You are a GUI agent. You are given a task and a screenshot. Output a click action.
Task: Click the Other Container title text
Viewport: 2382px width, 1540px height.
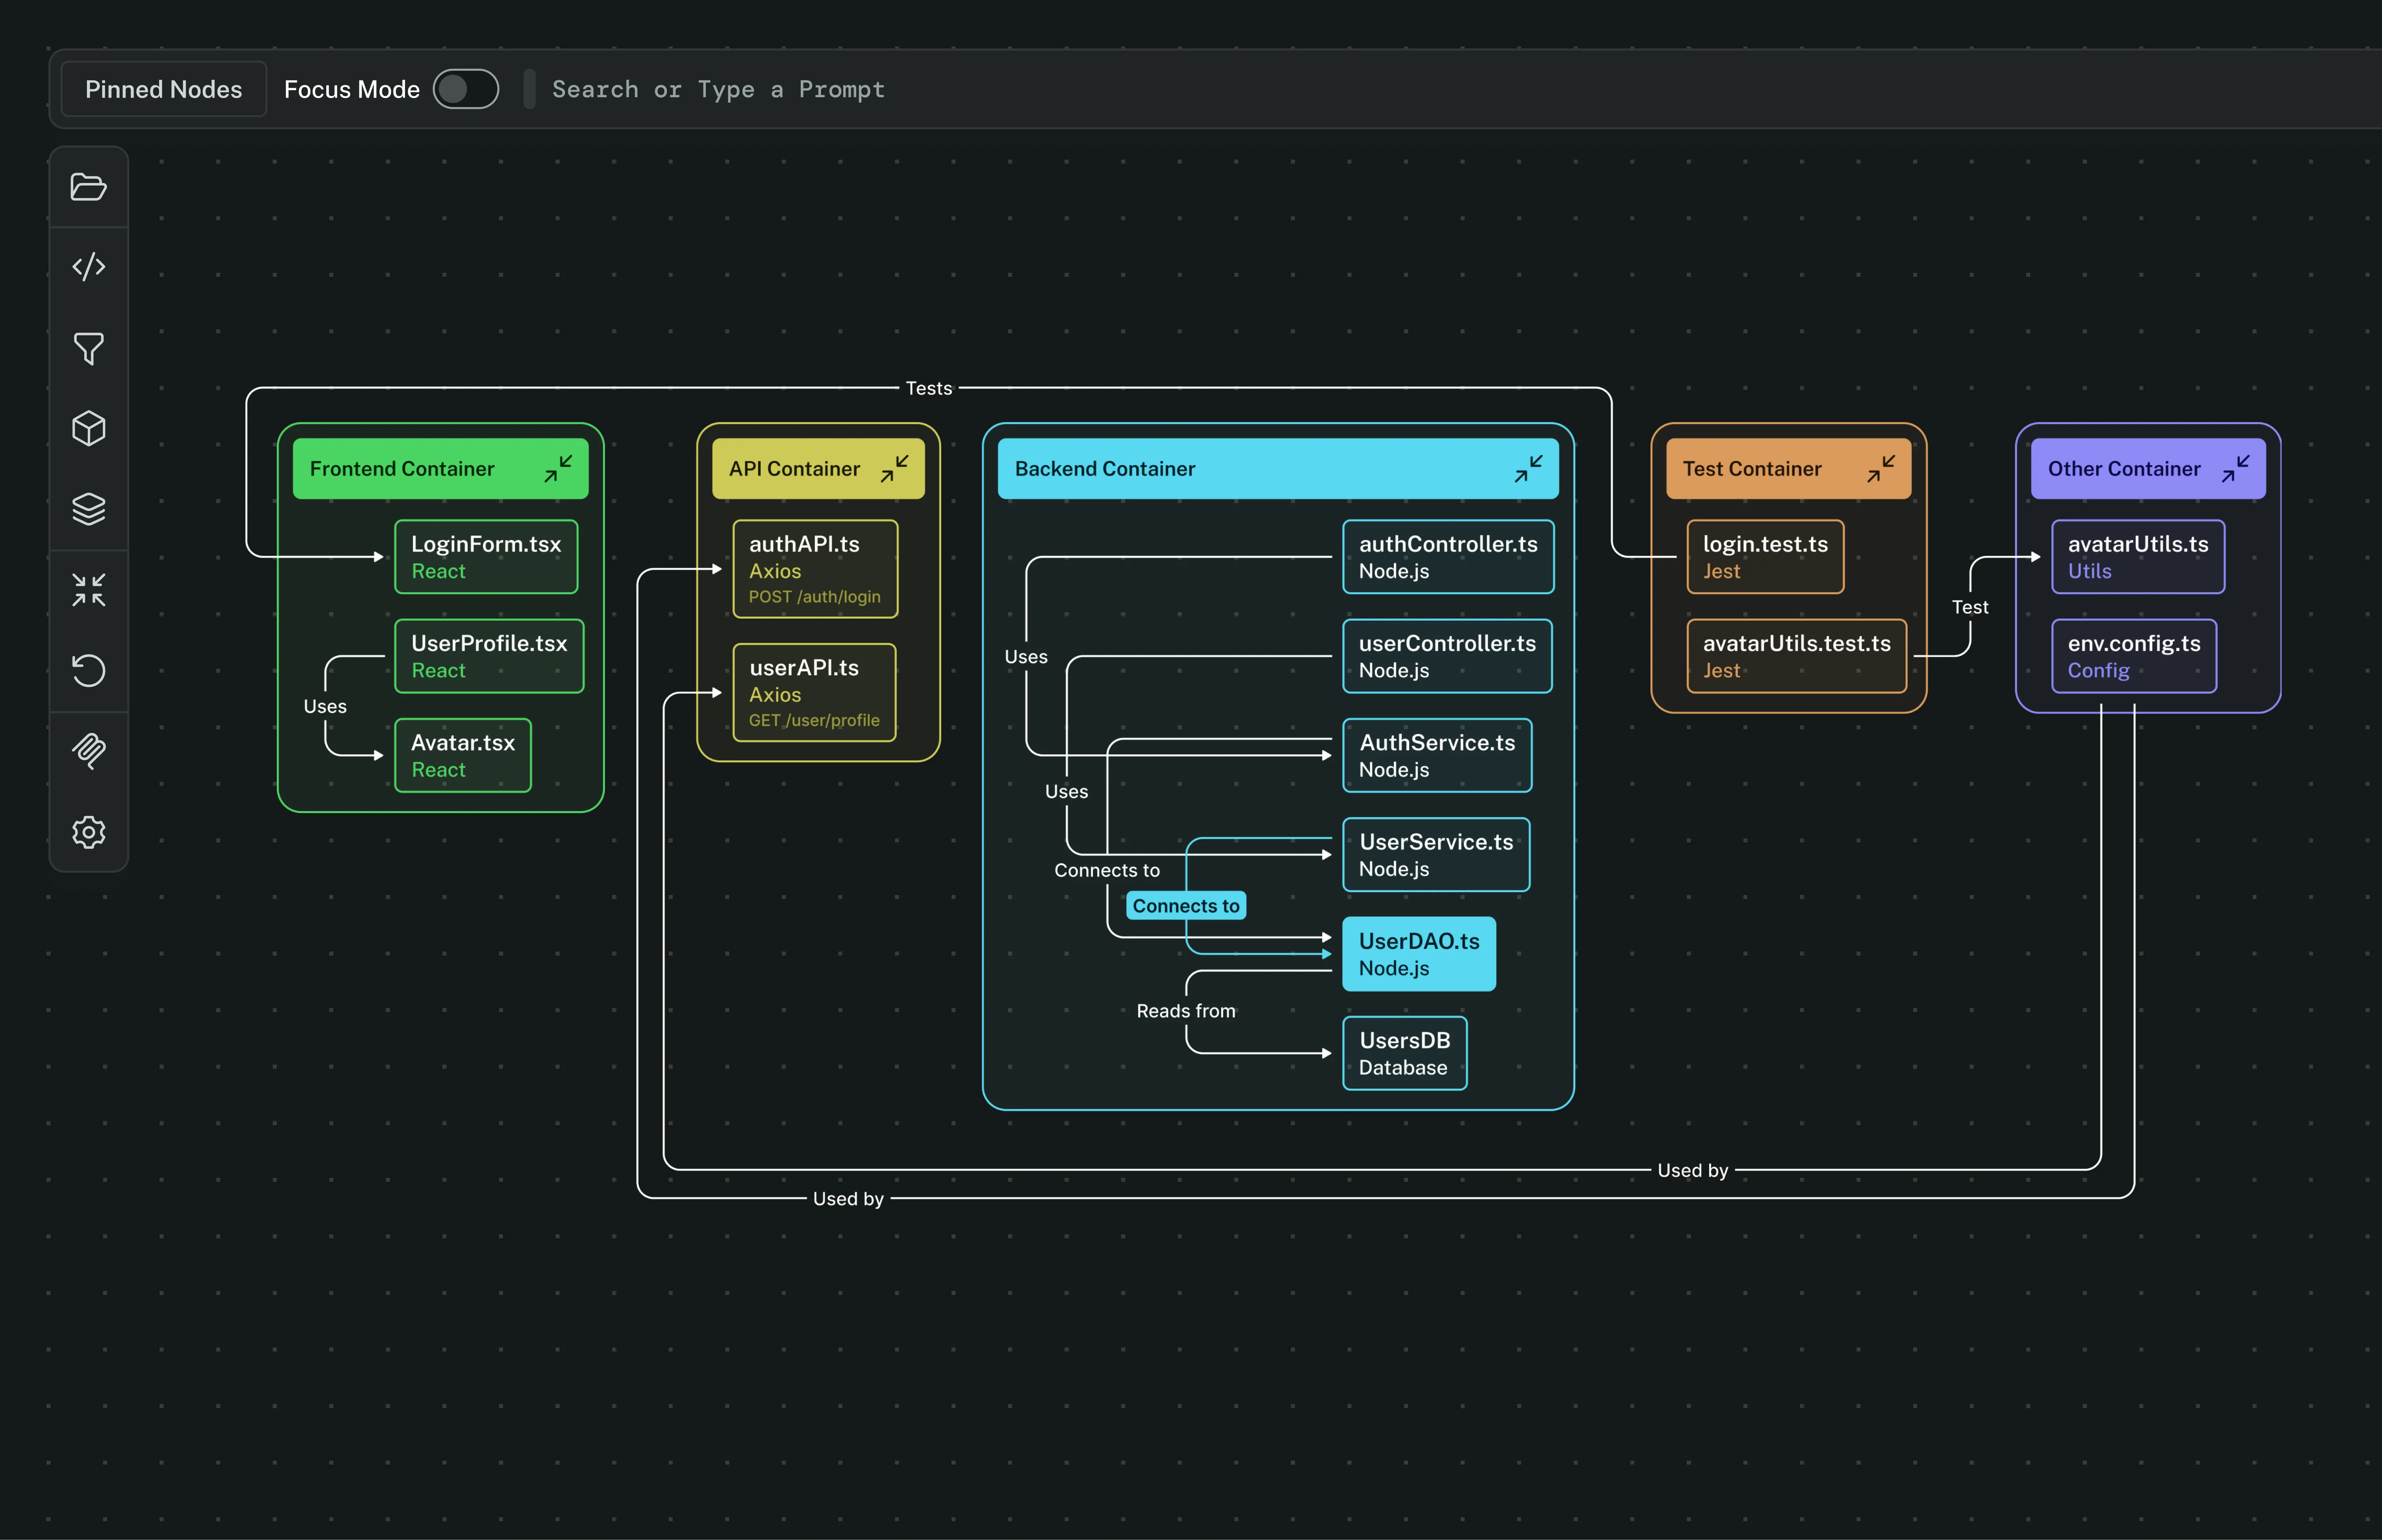click(2124, 468)
